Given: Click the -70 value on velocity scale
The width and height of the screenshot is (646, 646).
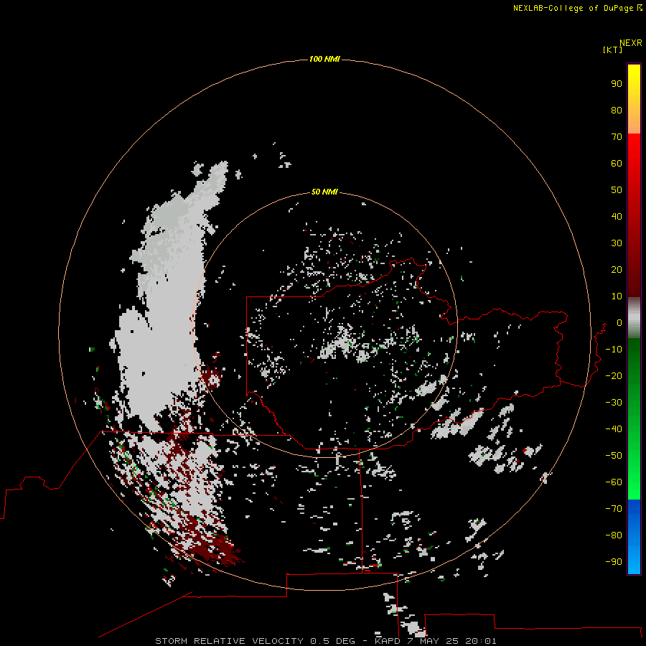Looking at the screenshot, I should coord(614,508).
